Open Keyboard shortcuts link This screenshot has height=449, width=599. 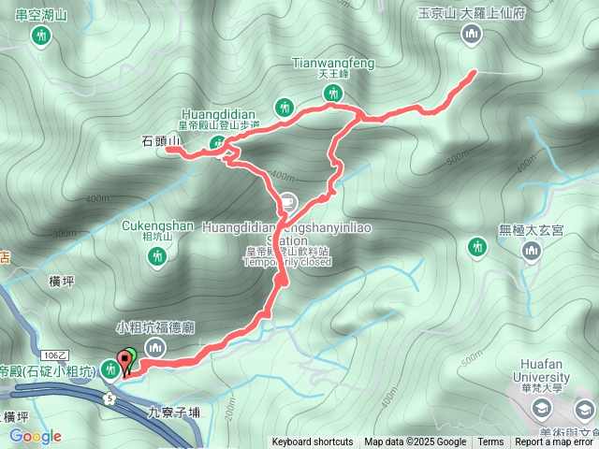pyautogui.click(x=313, y=442)
